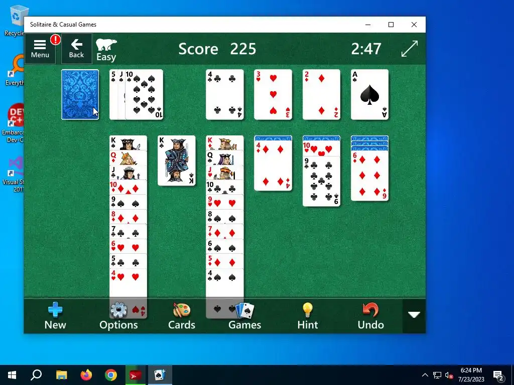Go Back with the arrow button

[x=76, y=49]
